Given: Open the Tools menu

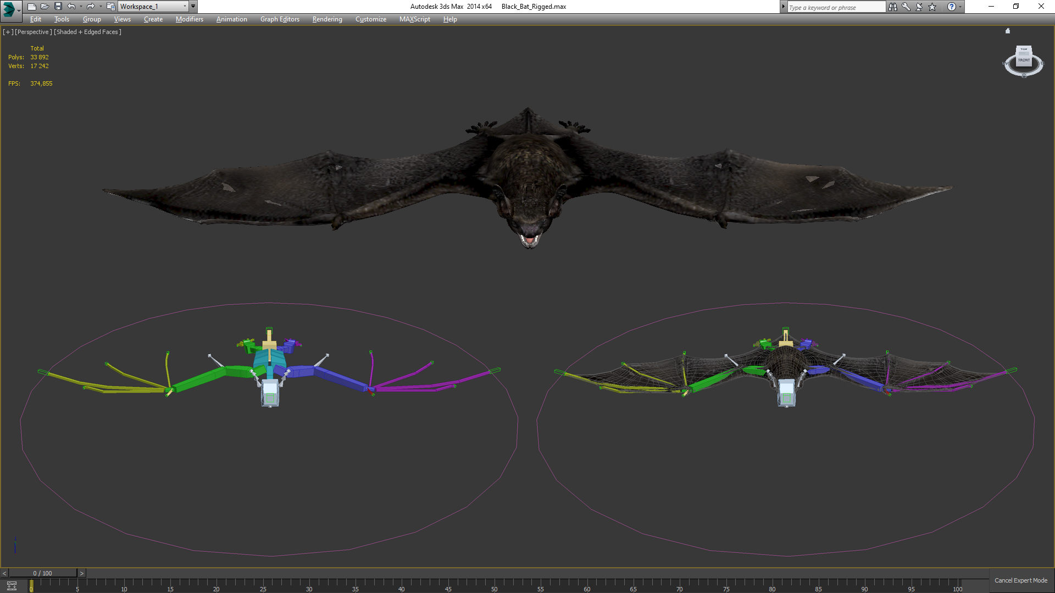Looking at the screenshot, I should 62,19.
